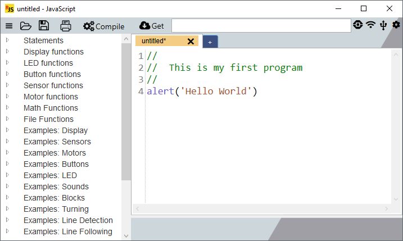The height and width of the screenshot is (241, 403).
Task: Click the toolbar text input field
Action: point(261,25)
